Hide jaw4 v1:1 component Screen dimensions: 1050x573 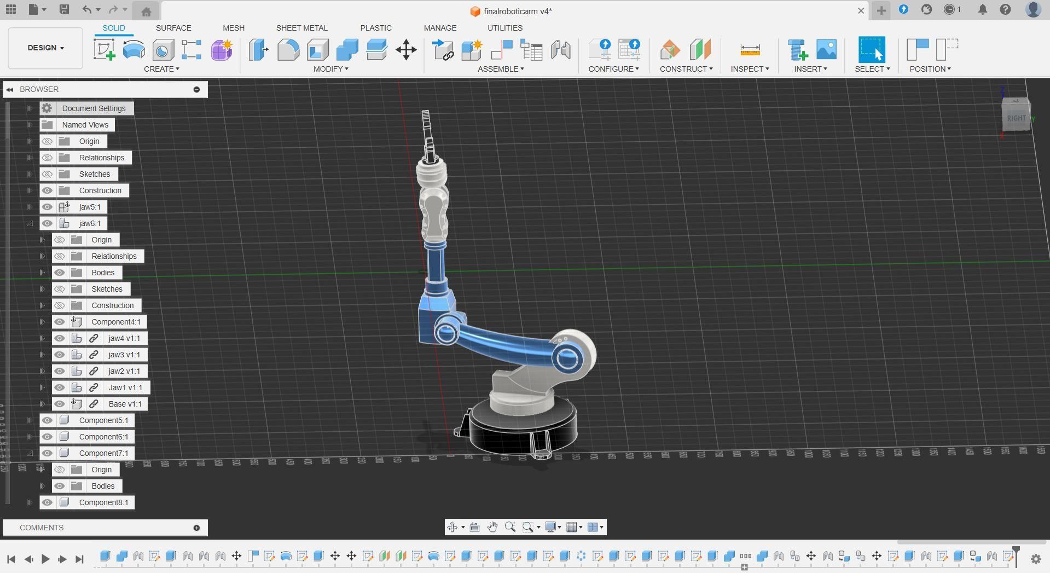[x=60, y=338]
